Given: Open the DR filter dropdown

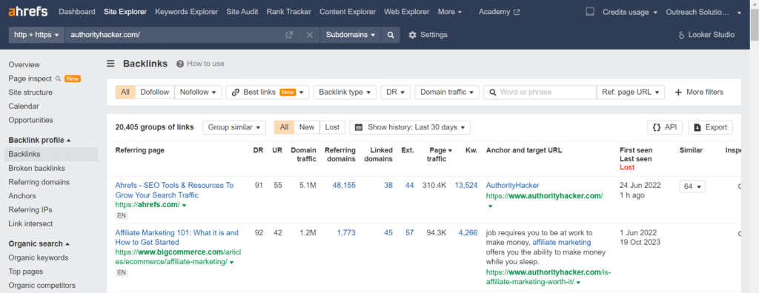Looking at the screenshot, I should 396,92.
